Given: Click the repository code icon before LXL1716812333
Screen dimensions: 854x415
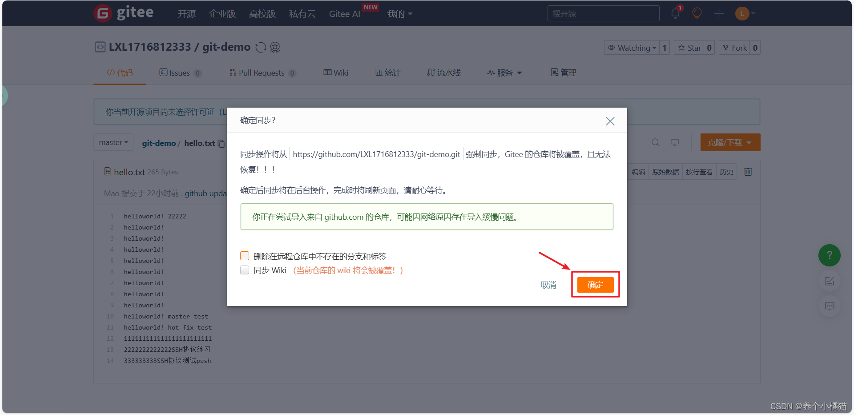Looking at the screenshot, I should [x=100, y=47].
